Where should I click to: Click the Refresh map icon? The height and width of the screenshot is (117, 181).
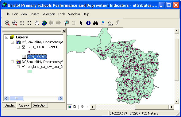[x=82, y=107]
